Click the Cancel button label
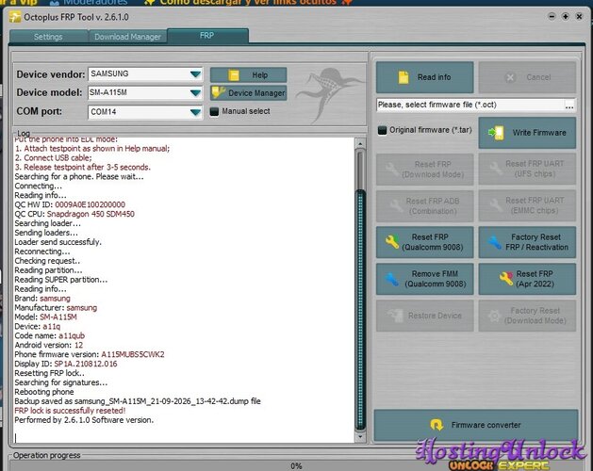The image size is (593, 471). 538,77
